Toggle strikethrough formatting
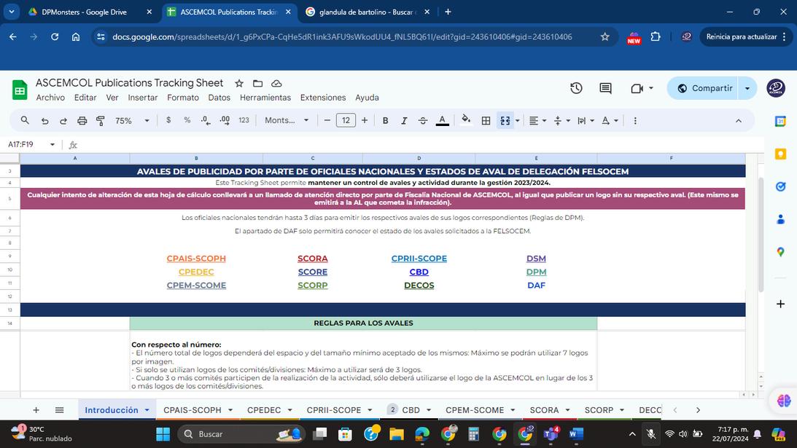 pos(422,120)
